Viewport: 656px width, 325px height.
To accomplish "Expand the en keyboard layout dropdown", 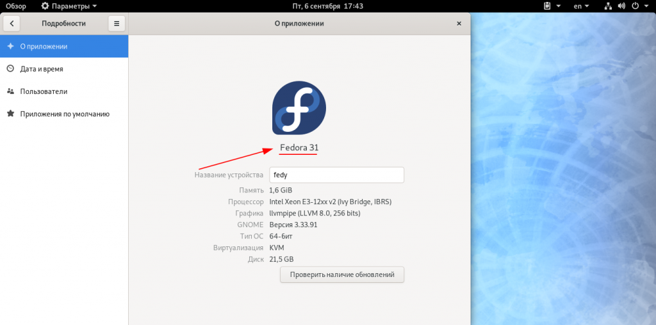I will coord(581,6).
